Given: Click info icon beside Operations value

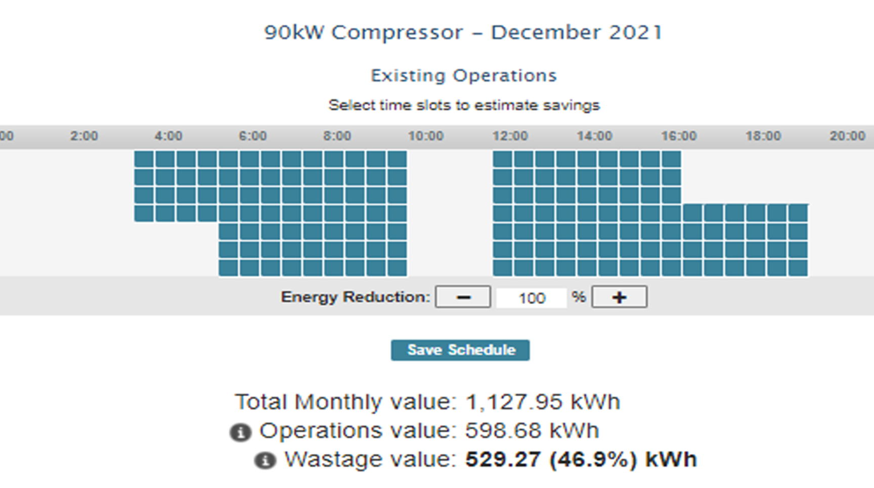Looking at the screenshot, I should point(240,432).
